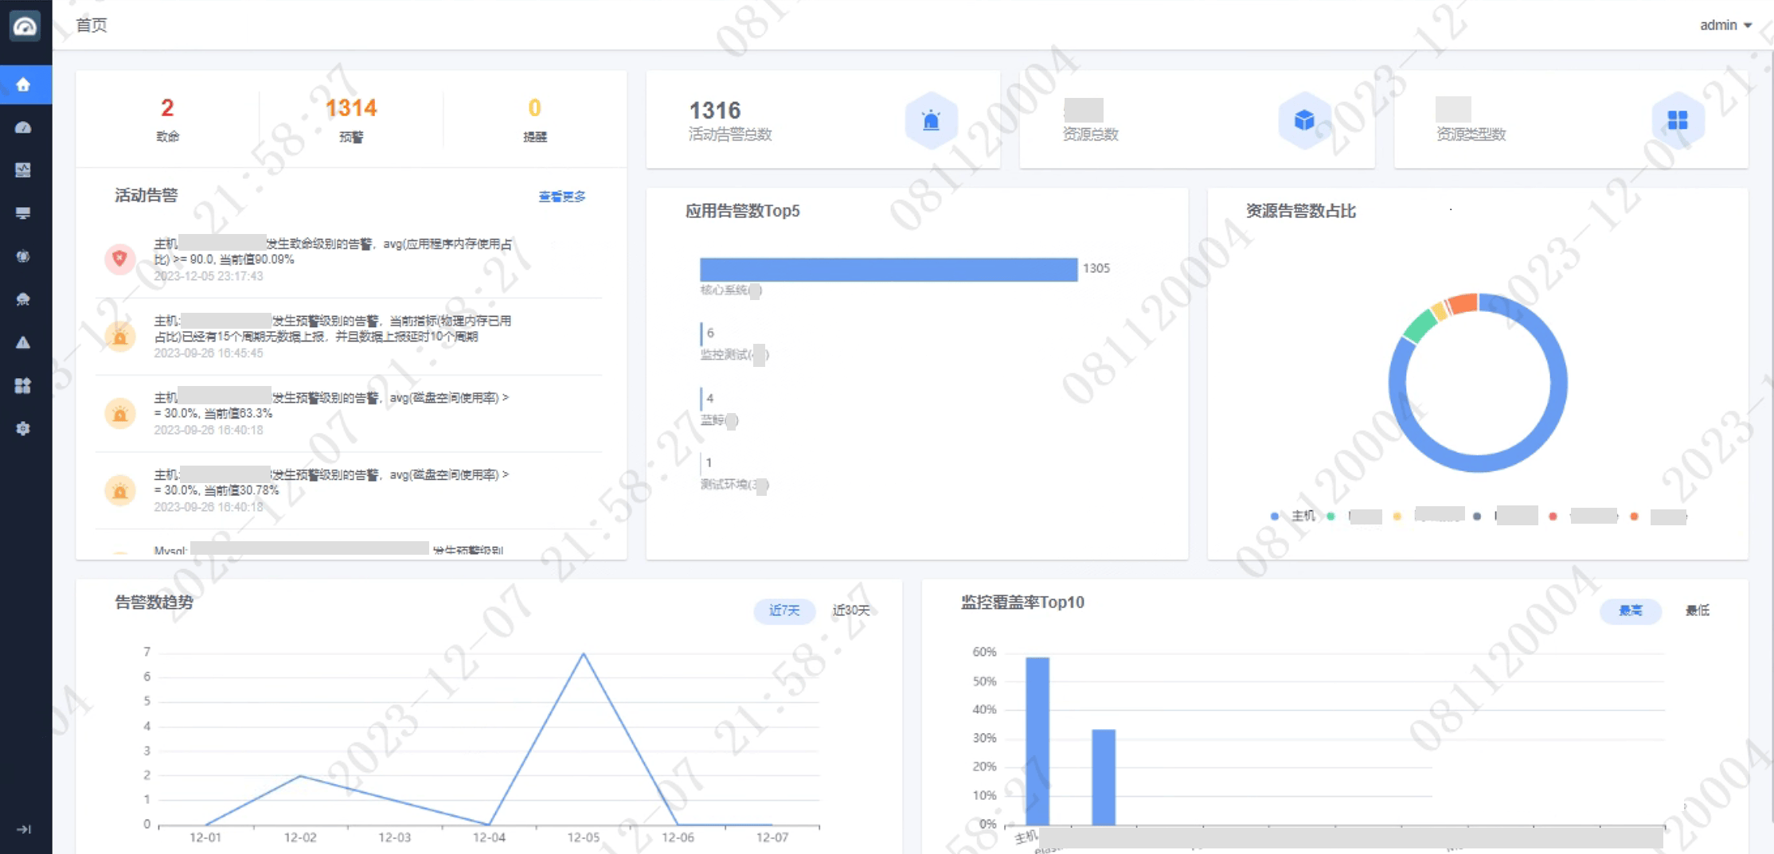Open the computer monitor sidebar icon
Image resolution: width=1774 pixels, height=854 pixels.
point(23,213)
